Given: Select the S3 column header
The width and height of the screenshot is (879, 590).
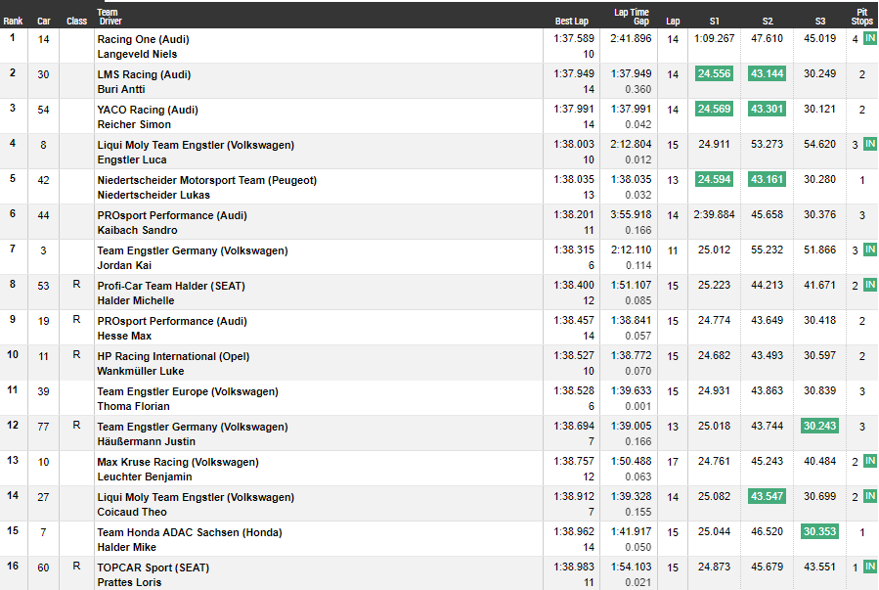Looking at the screenshot, I should (820, 22).
